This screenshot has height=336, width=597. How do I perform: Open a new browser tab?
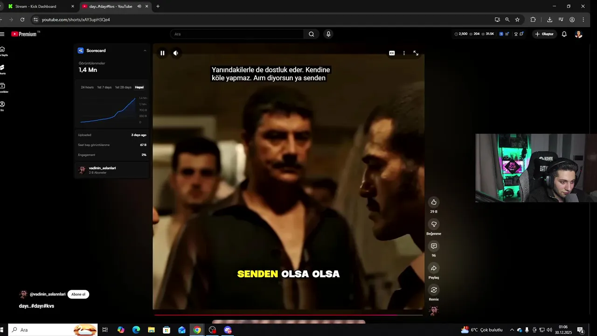[158, 7]
